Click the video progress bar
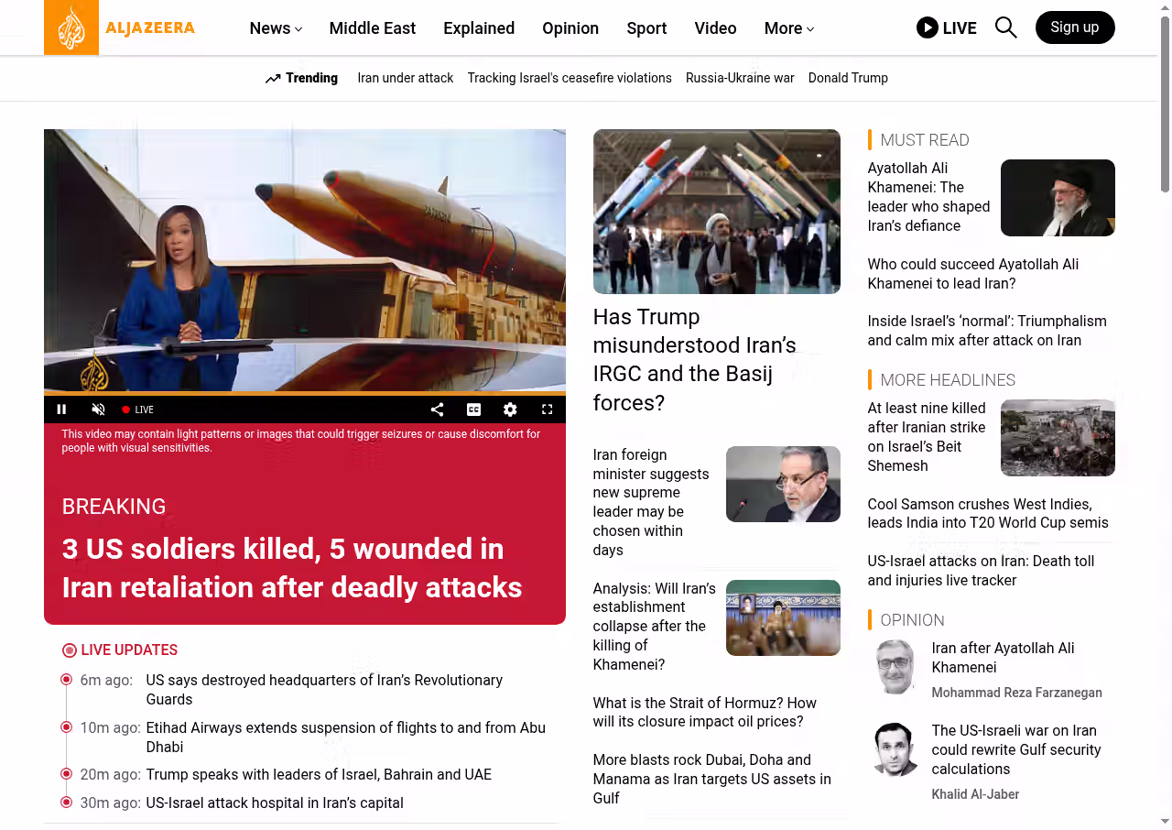This screenshot has width=1172, height=830. 304,394
